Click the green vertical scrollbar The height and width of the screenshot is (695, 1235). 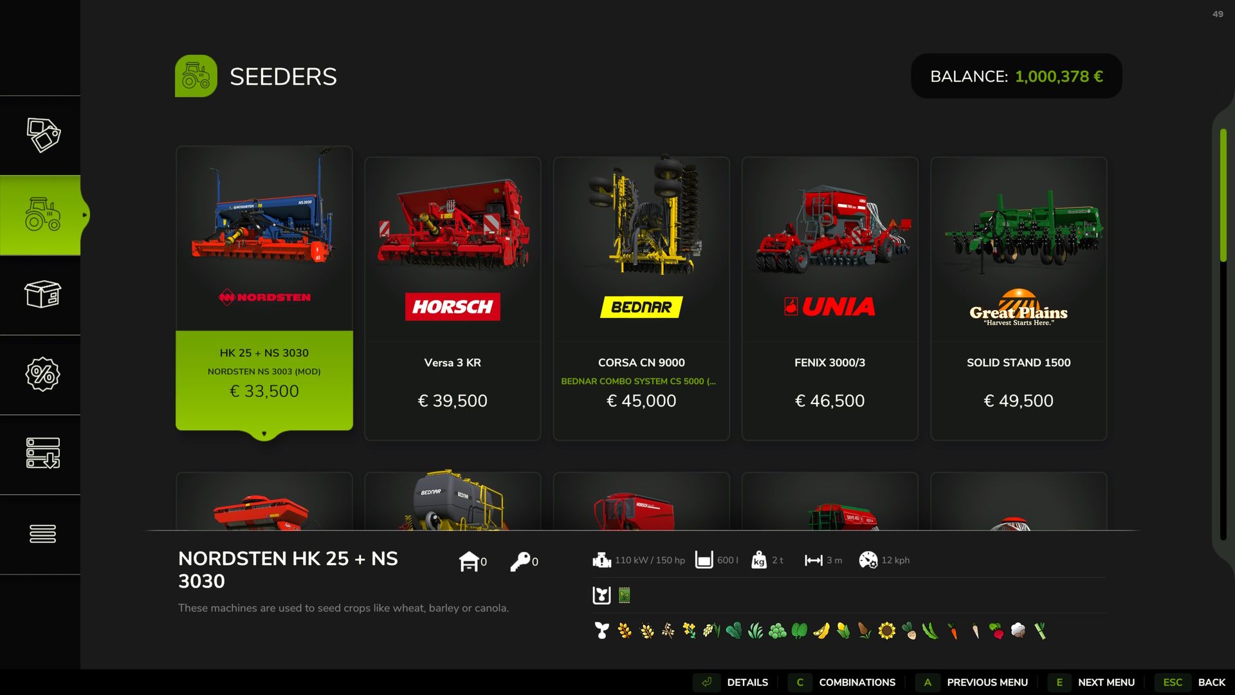1223,195
